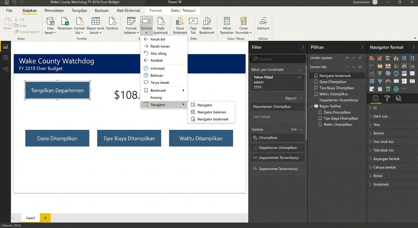This screenshot has width=418, height=228.
Task: Open the Report view in left sidebar
Action: tap(5, 47)
